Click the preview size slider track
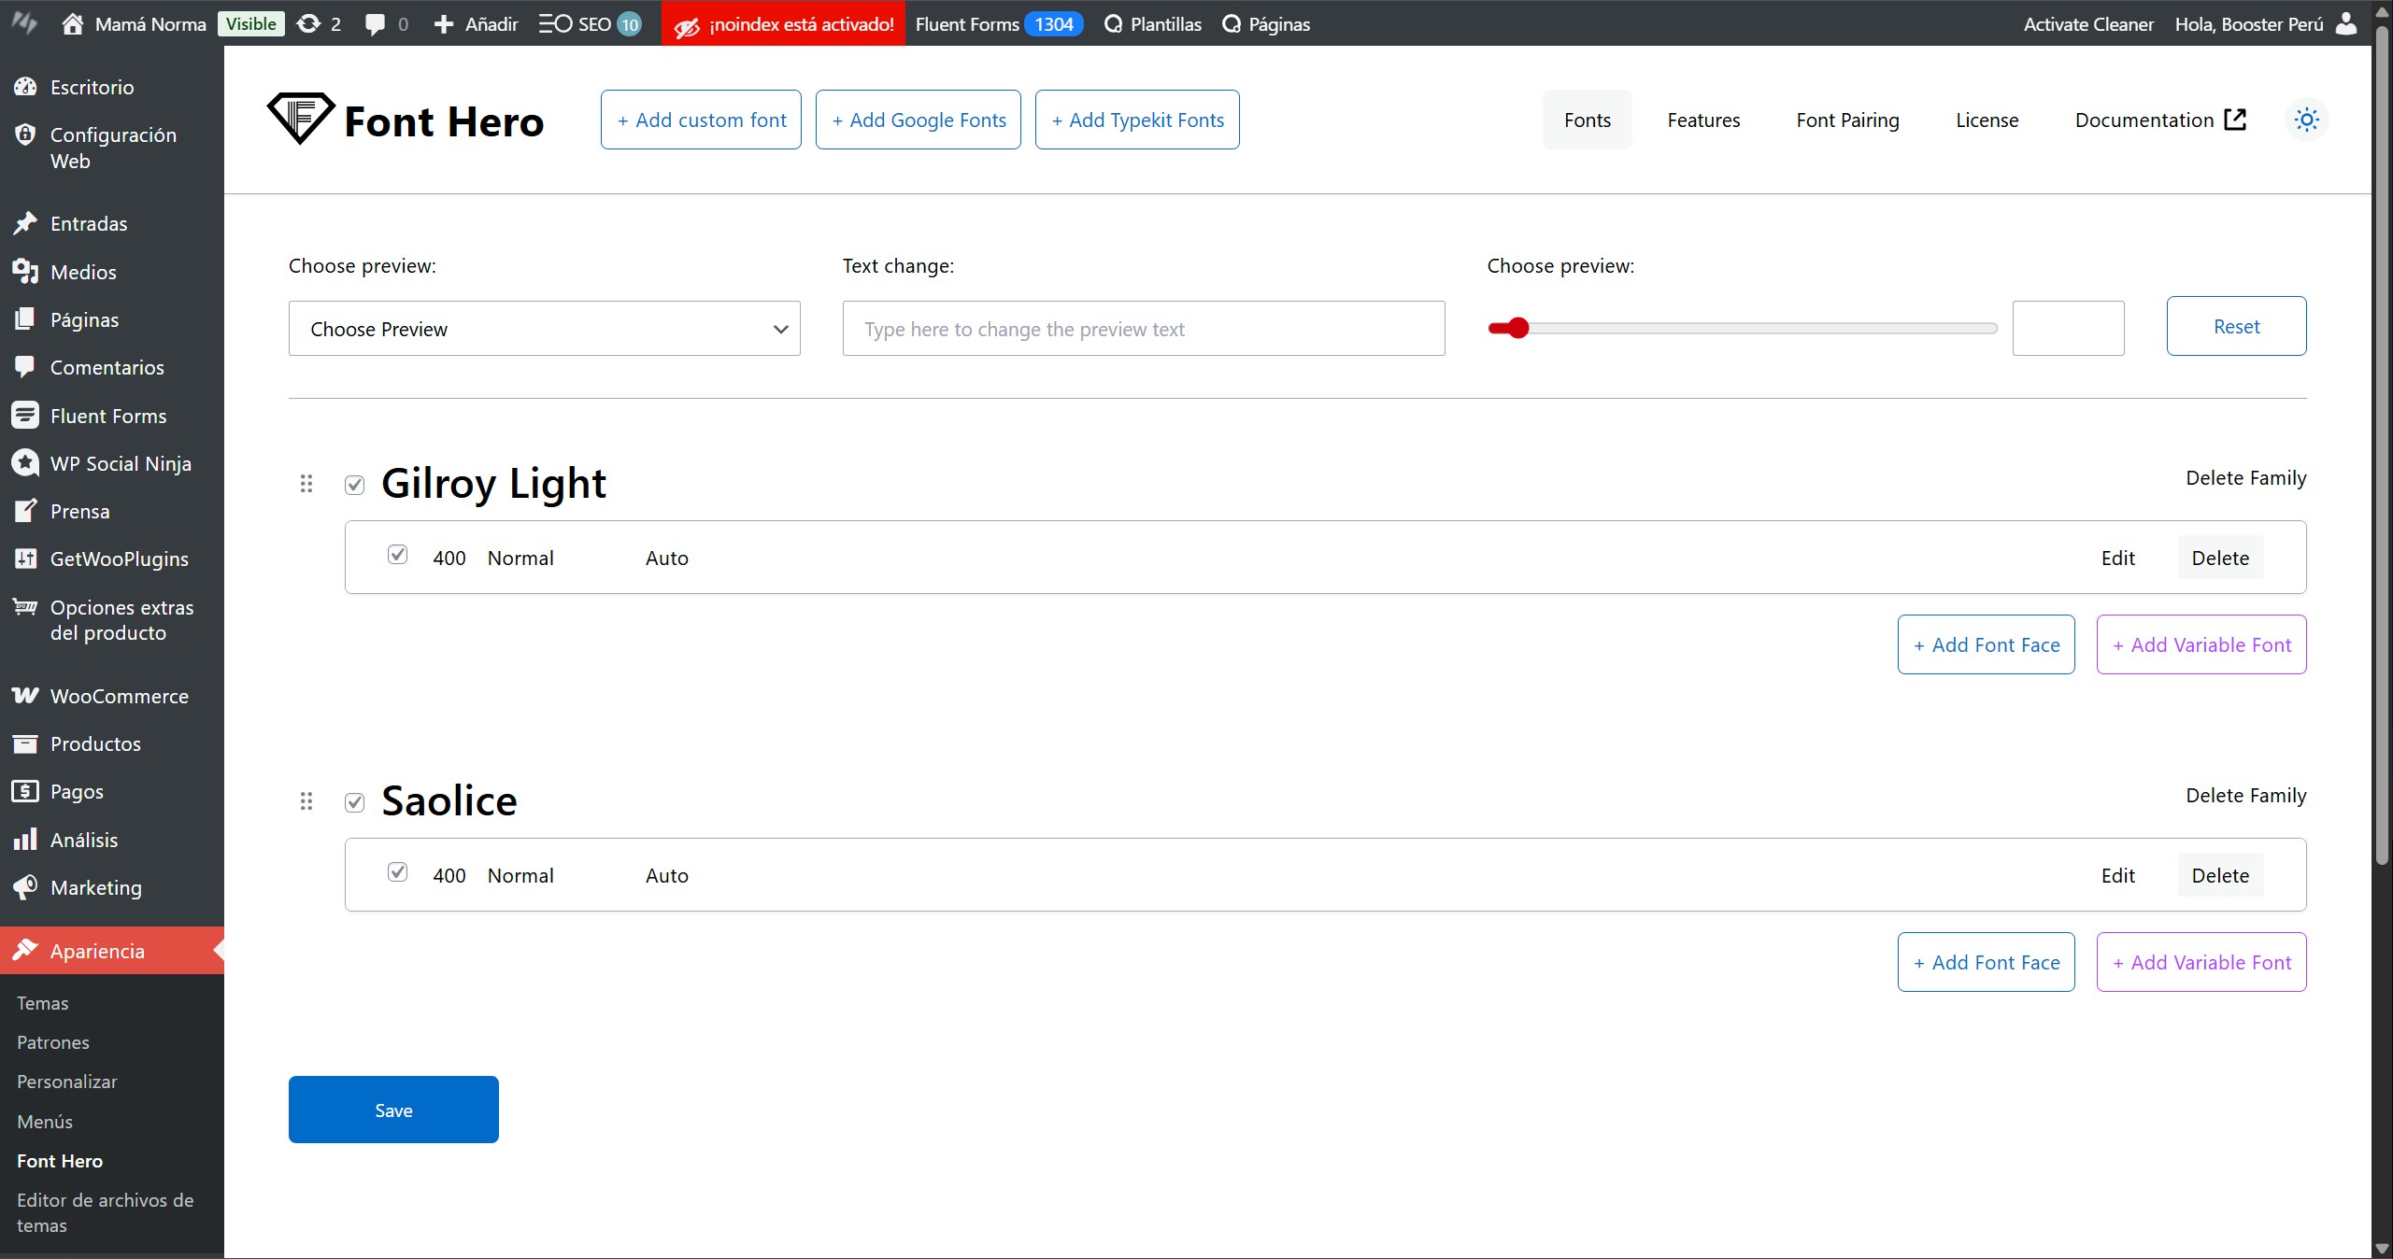The height and width of the screenshot is (1259, 2393). (x=1743, y=328)
